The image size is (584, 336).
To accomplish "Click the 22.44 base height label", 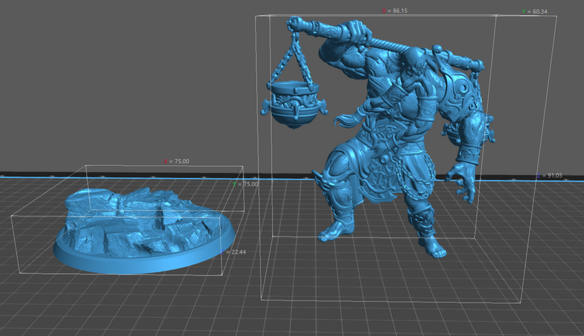I will coord(237,252).
